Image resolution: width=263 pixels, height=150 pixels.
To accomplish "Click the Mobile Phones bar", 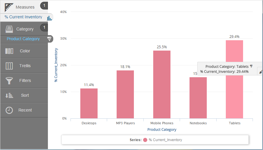I will coord(162,86).
